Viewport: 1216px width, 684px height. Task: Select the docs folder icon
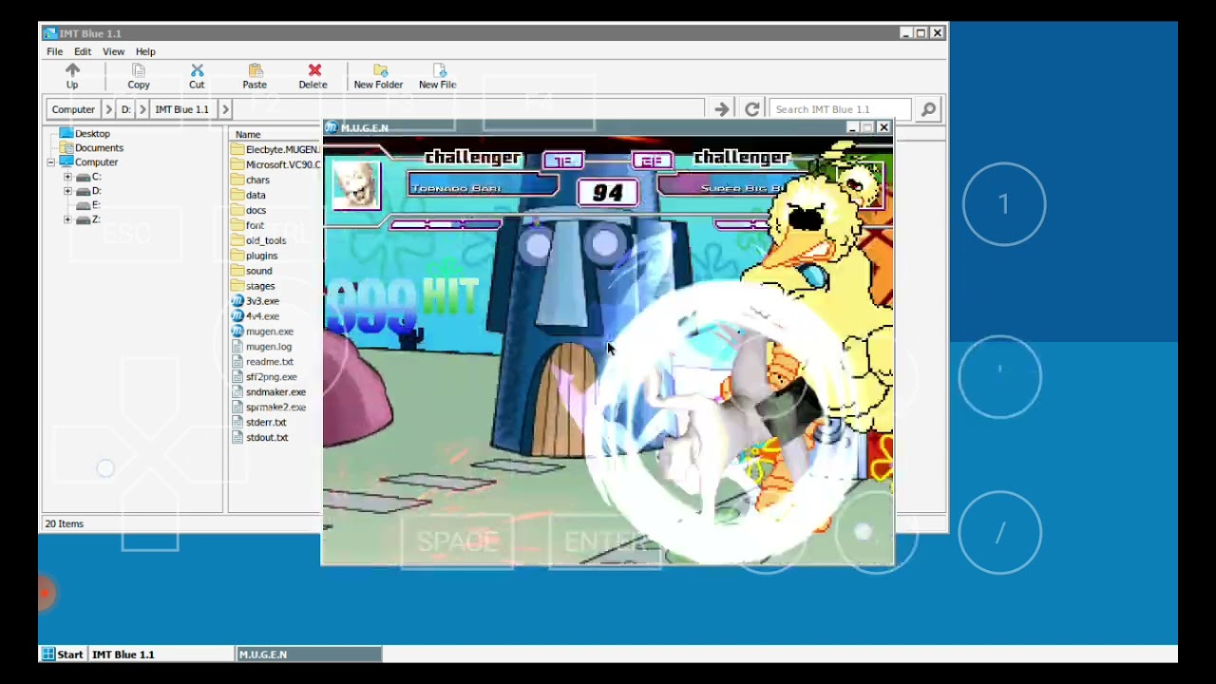pos(237,210)
